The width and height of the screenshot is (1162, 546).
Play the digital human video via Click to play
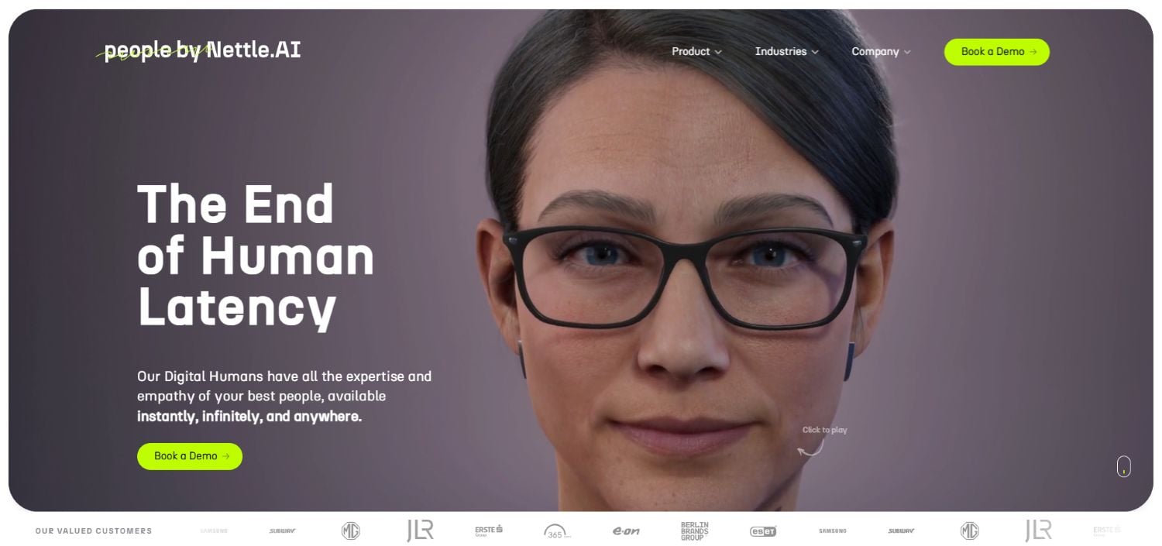tap(824, 430)
